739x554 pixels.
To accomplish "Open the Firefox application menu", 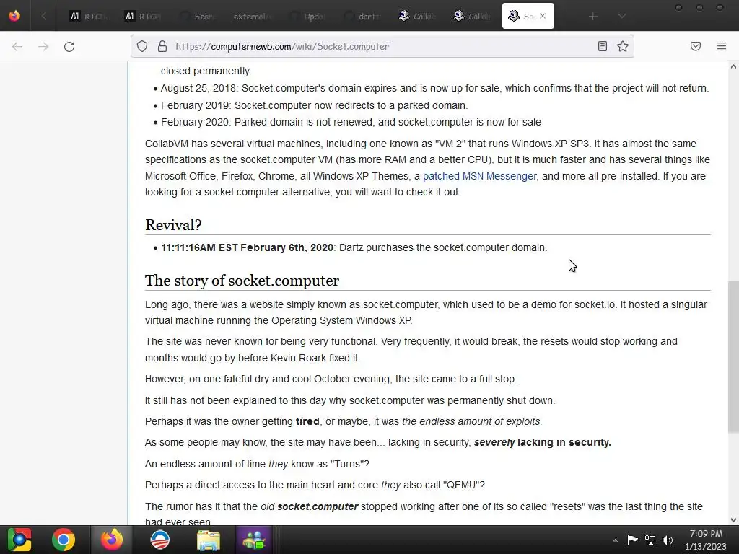I will tap(722, 46).
